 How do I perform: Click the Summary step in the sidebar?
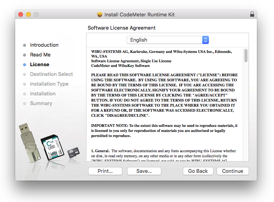[41, 104]
